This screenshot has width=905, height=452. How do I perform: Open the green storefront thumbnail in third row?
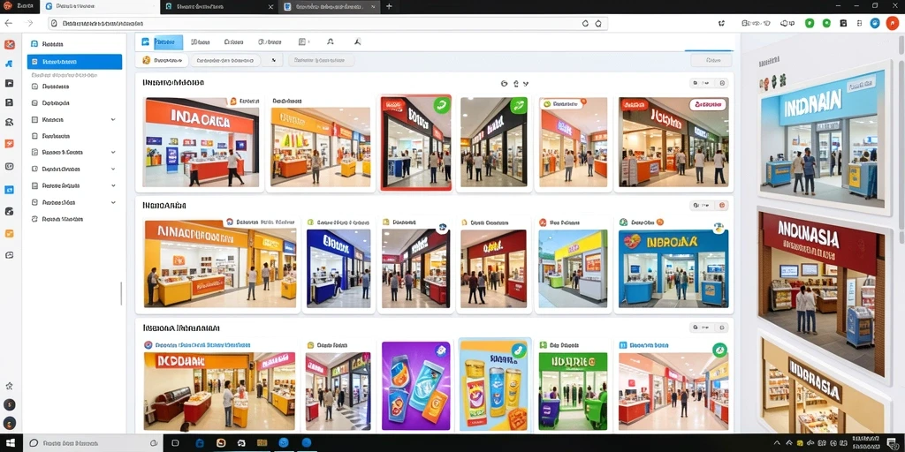pyautogui.click(x=573, y=390)
